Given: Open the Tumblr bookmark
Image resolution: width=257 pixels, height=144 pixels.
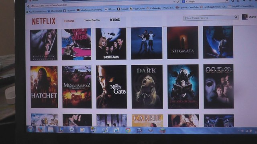Looking at the screenshot, I should pos(123,9).
